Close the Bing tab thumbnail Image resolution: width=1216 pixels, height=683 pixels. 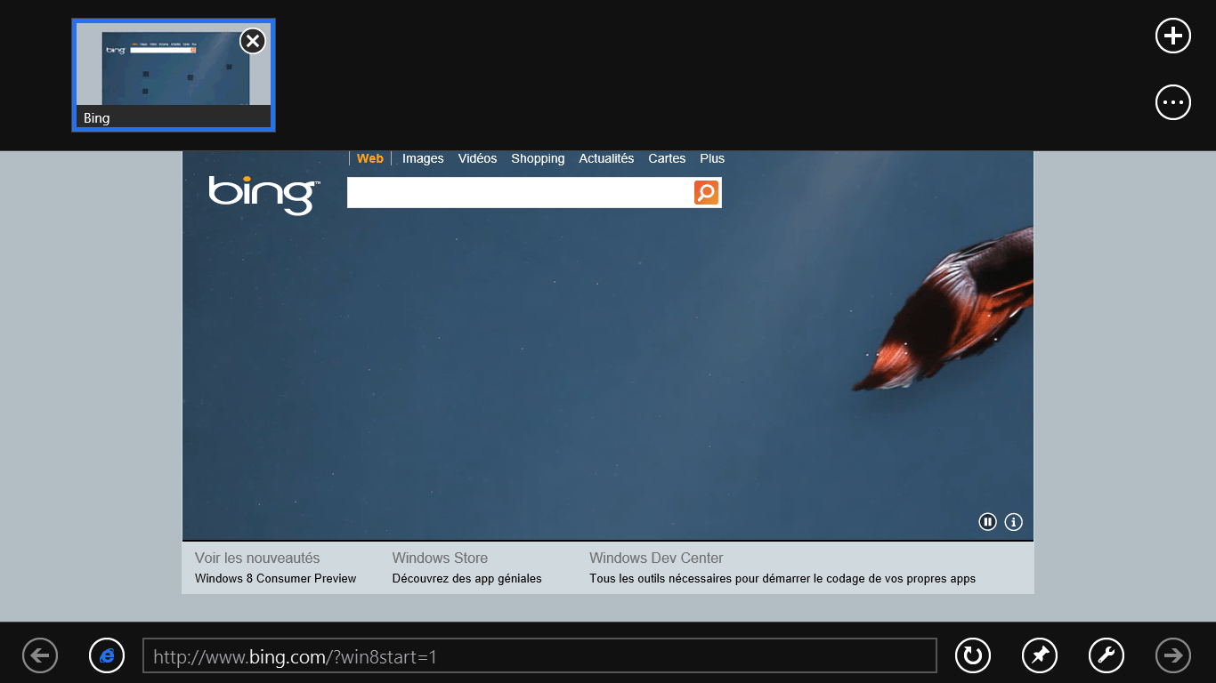[x=253, y=41]
